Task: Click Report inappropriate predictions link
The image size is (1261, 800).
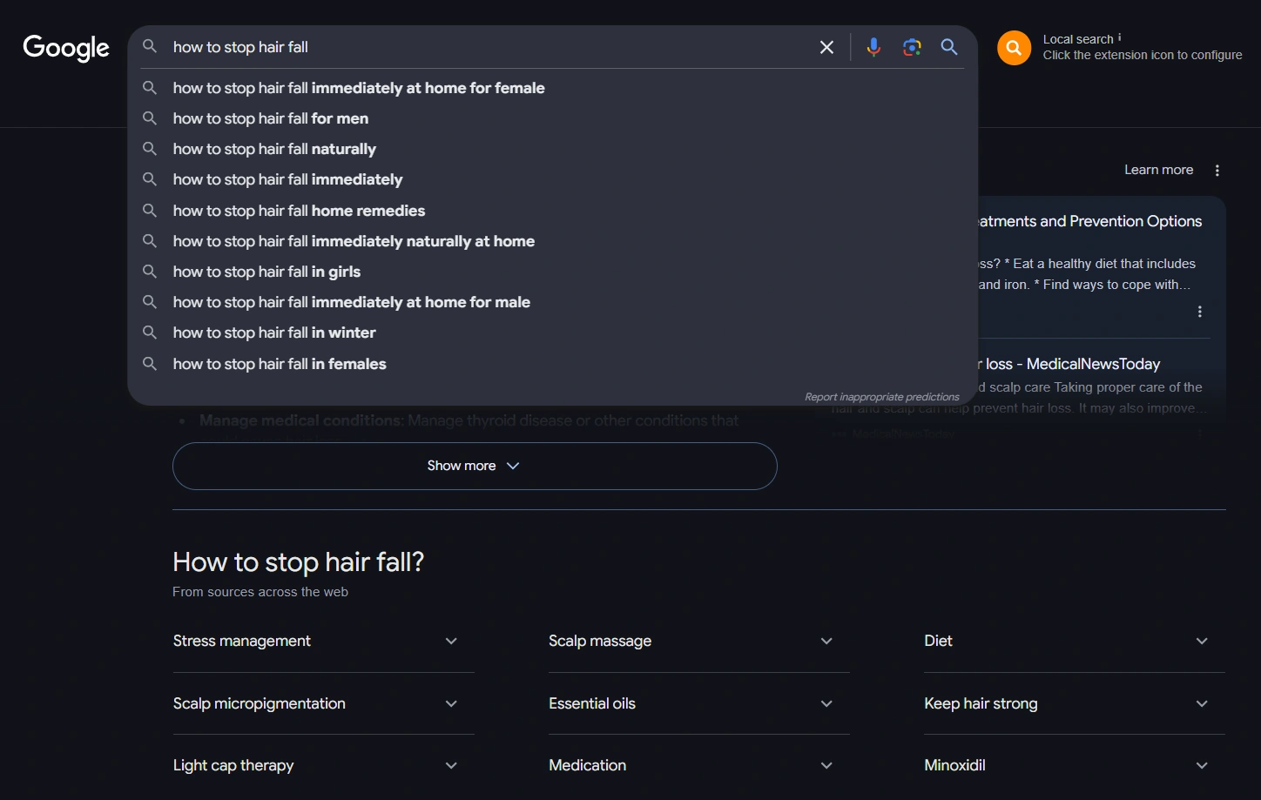Action: 881,397
